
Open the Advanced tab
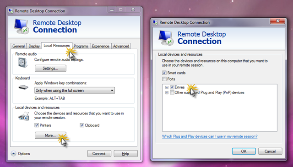coord(121,46)
